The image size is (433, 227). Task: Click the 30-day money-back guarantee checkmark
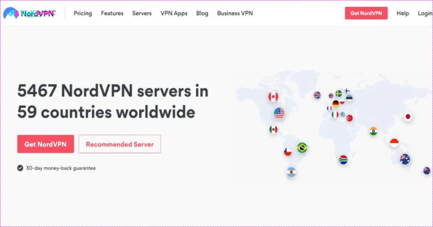[x=20, y=168]
